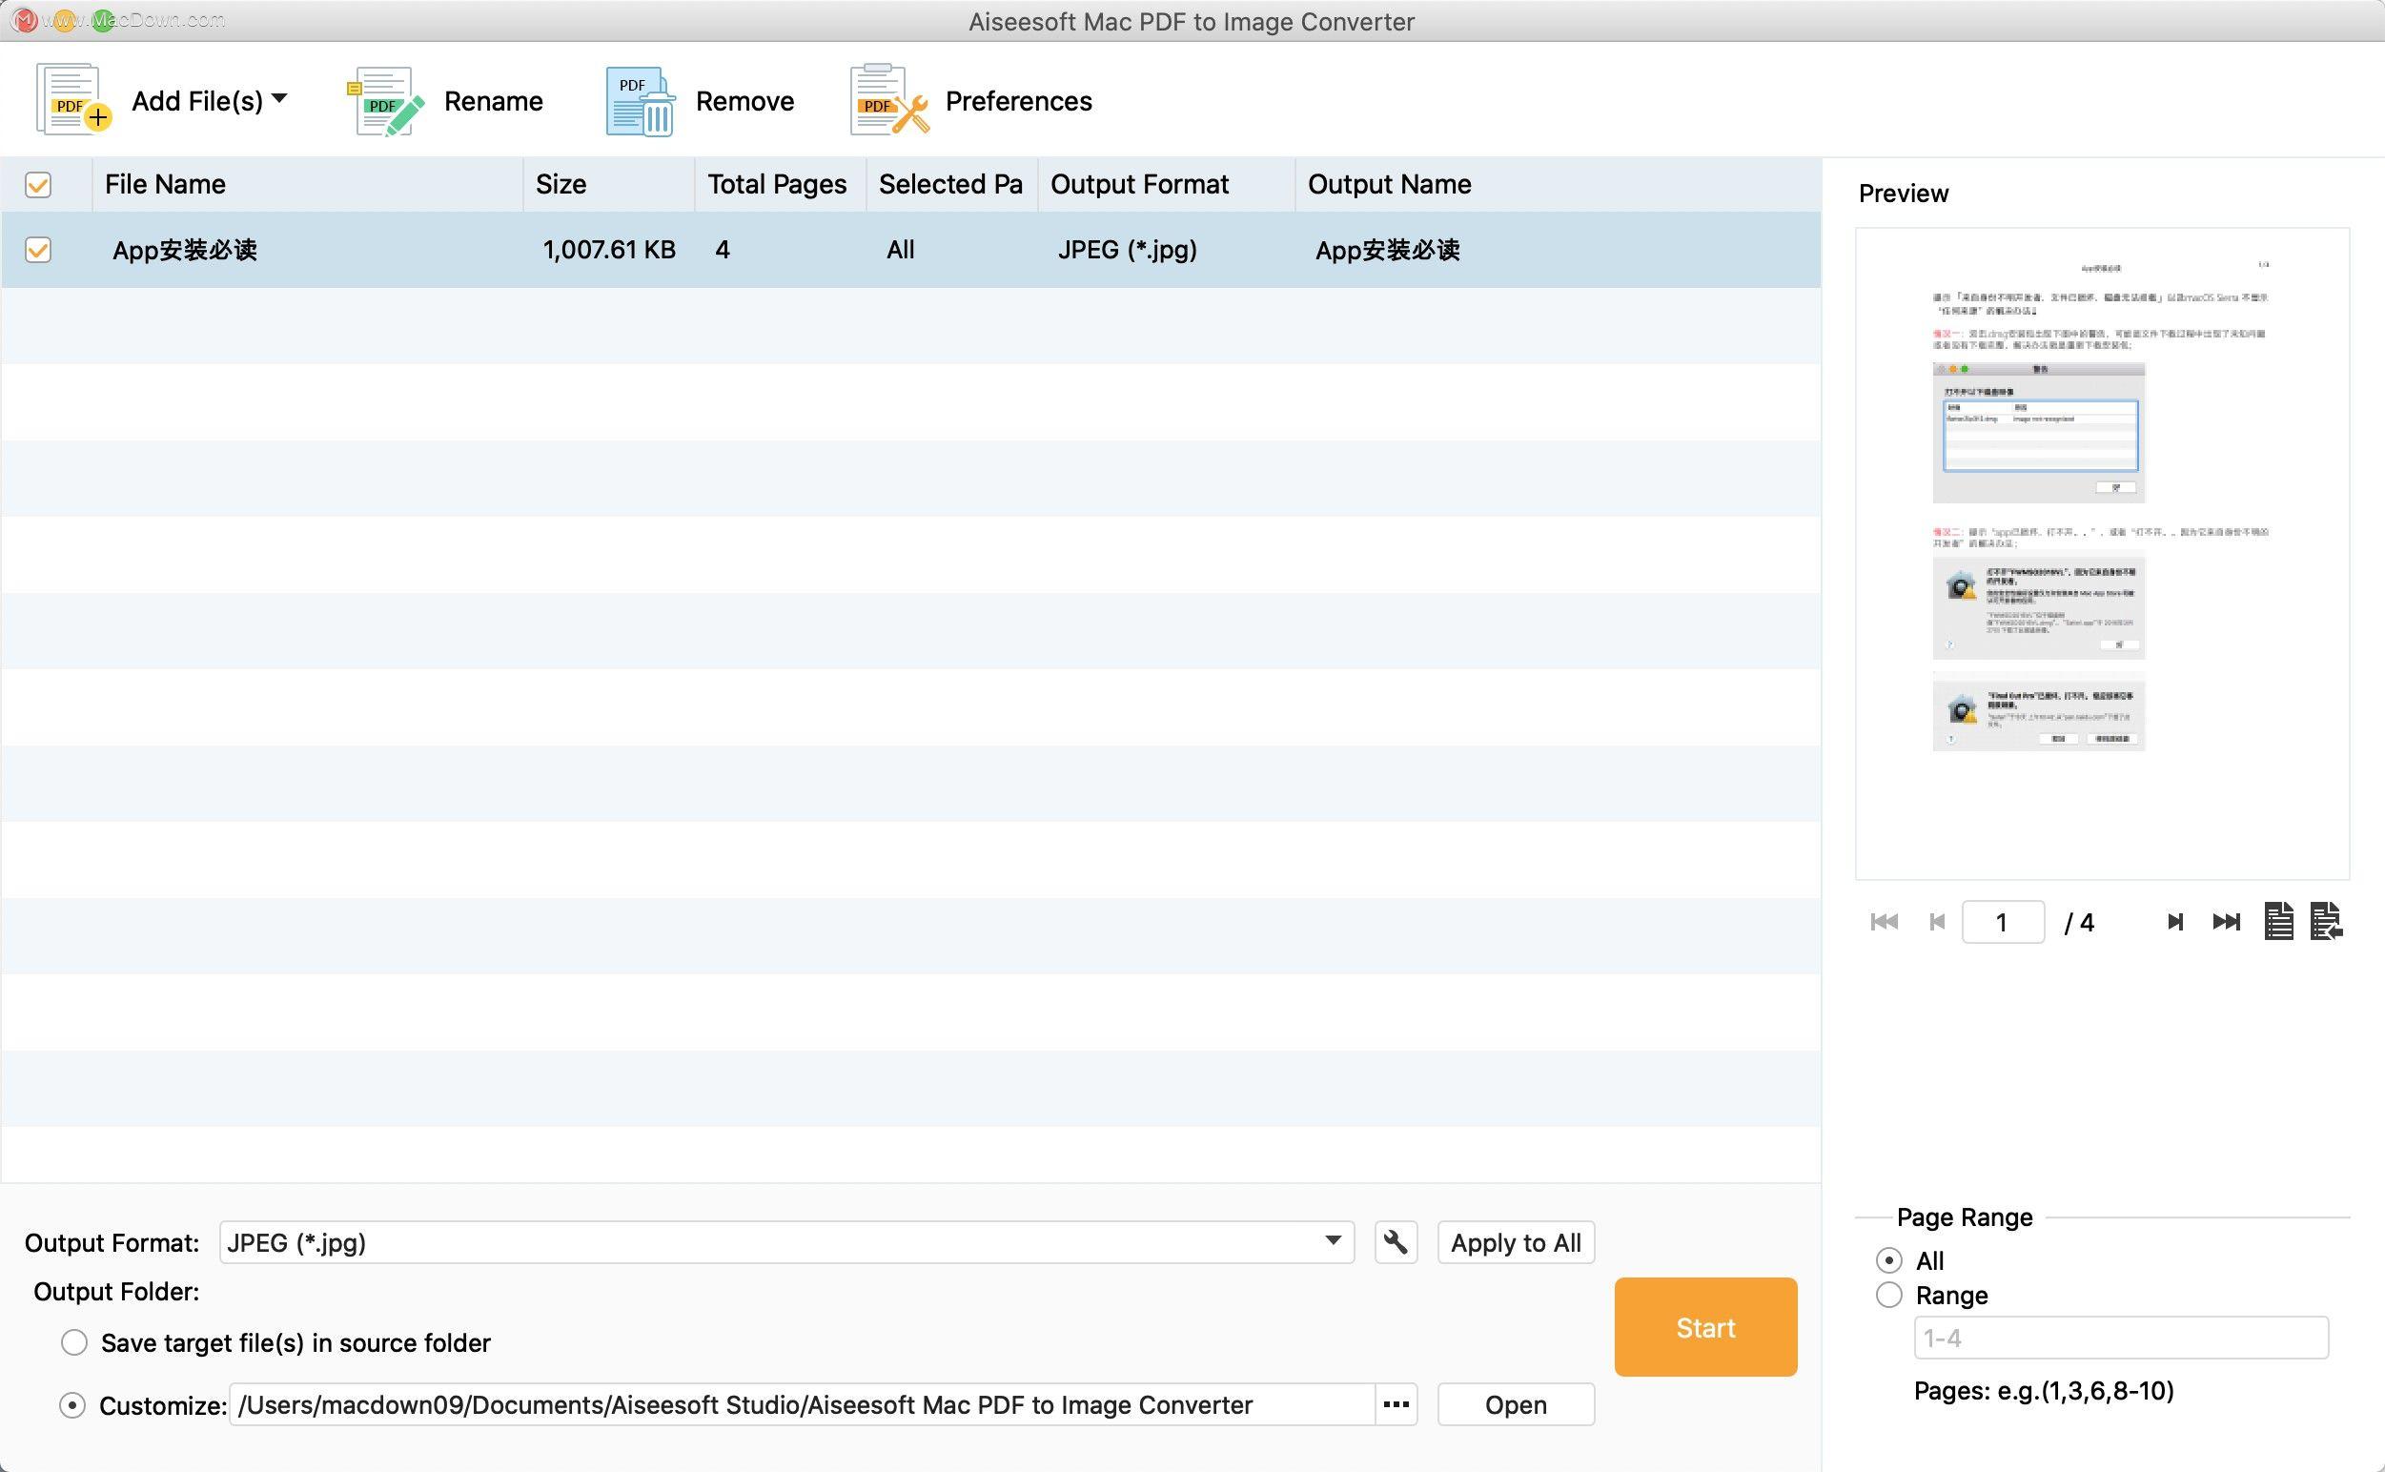The width and height of the screenshot is (2385, 1472).
Task: Click the Add File(s) PDF icon
Action: point(73,99)
